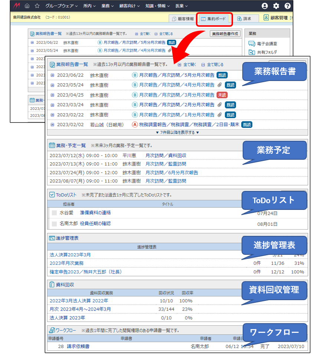
Task: Click the favorites star icon
Action: click(37, 6)
